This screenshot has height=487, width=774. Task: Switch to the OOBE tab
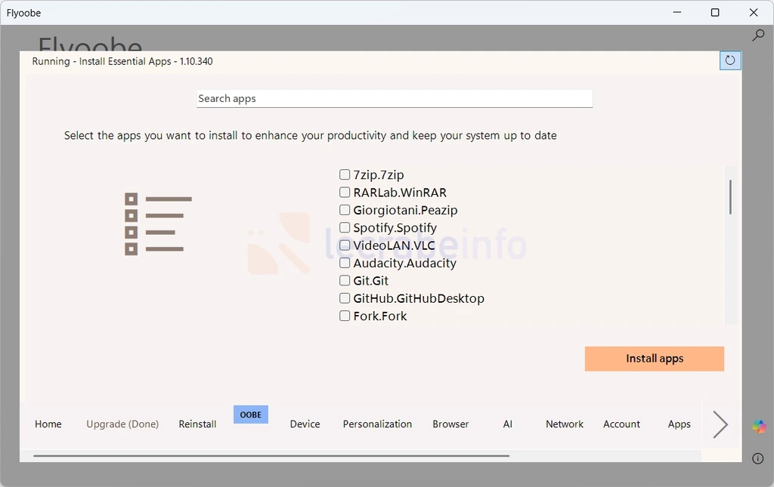pos(251,415)
